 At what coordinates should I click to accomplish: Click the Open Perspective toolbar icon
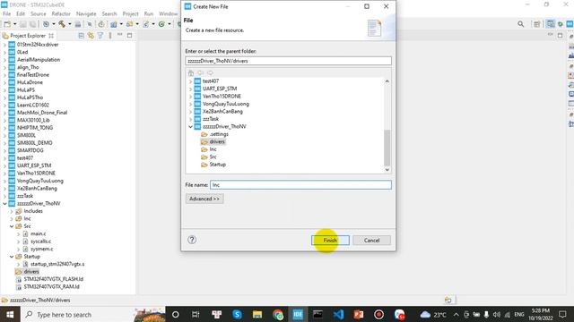(536, 24)
